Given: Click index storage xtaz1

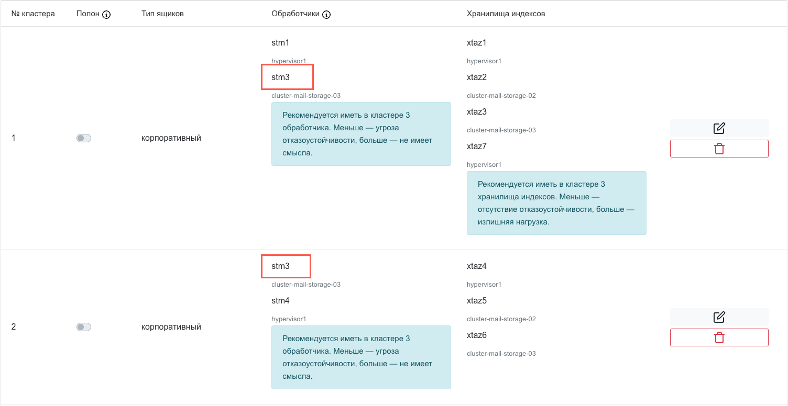Looking at the screenshot, I should coord(476,43).
